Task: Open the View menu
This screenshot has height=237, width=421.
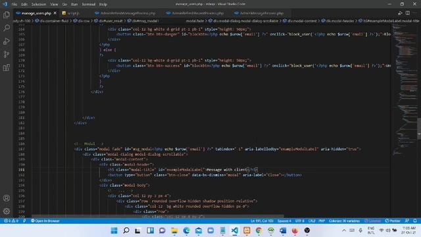Action: pyautogui.click(x=54, y=5)
